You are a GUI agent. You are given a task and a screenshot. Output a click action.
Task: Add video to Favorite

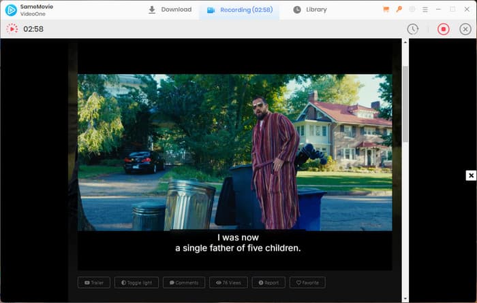click(x=307, y=283)
